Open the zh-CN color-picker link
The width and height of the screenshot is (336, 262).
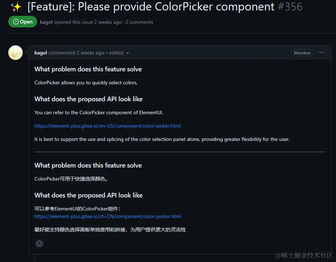(107, 217)
